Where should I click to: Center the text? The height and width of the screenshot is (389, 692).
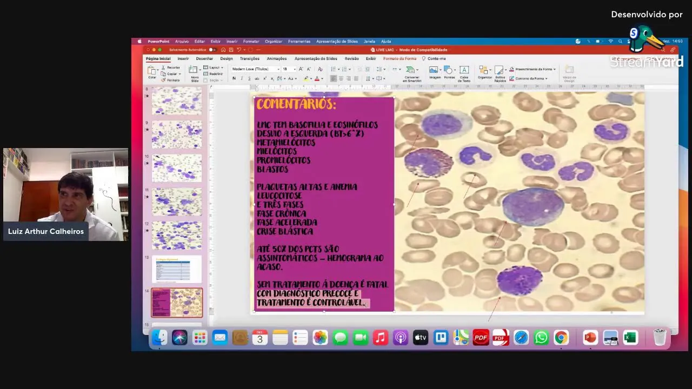click(x=341, y=78)
